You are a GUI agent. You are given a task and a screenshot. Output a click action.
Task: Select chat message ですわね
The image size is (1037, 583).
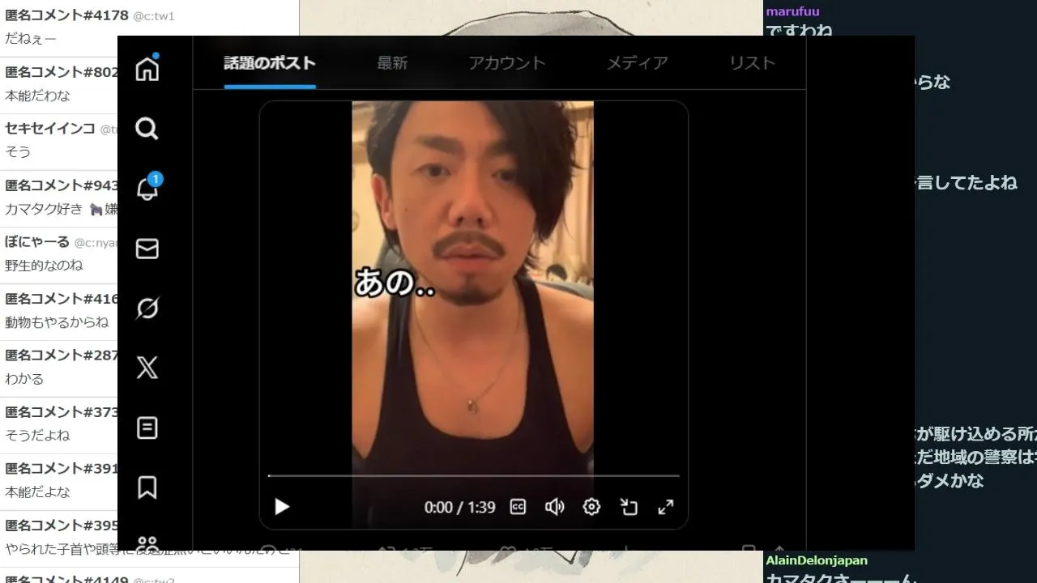tap(799, 30)
